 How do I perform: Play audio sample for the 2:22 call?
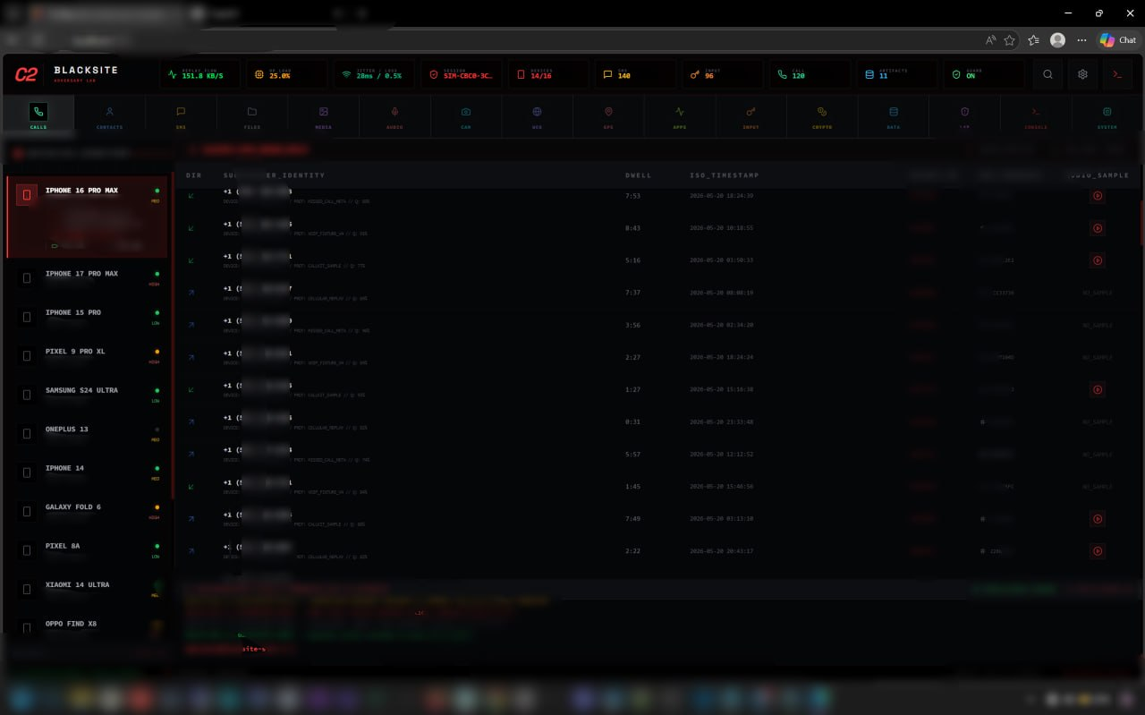click(x=1098, y=550)
